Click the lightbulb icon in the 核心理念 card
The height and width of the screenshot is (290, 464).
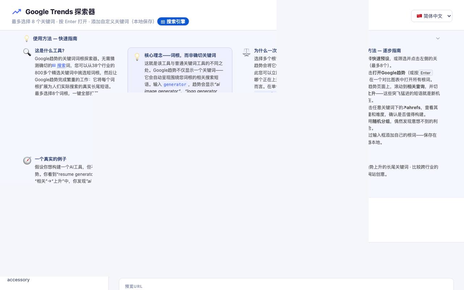coord(137,57)
